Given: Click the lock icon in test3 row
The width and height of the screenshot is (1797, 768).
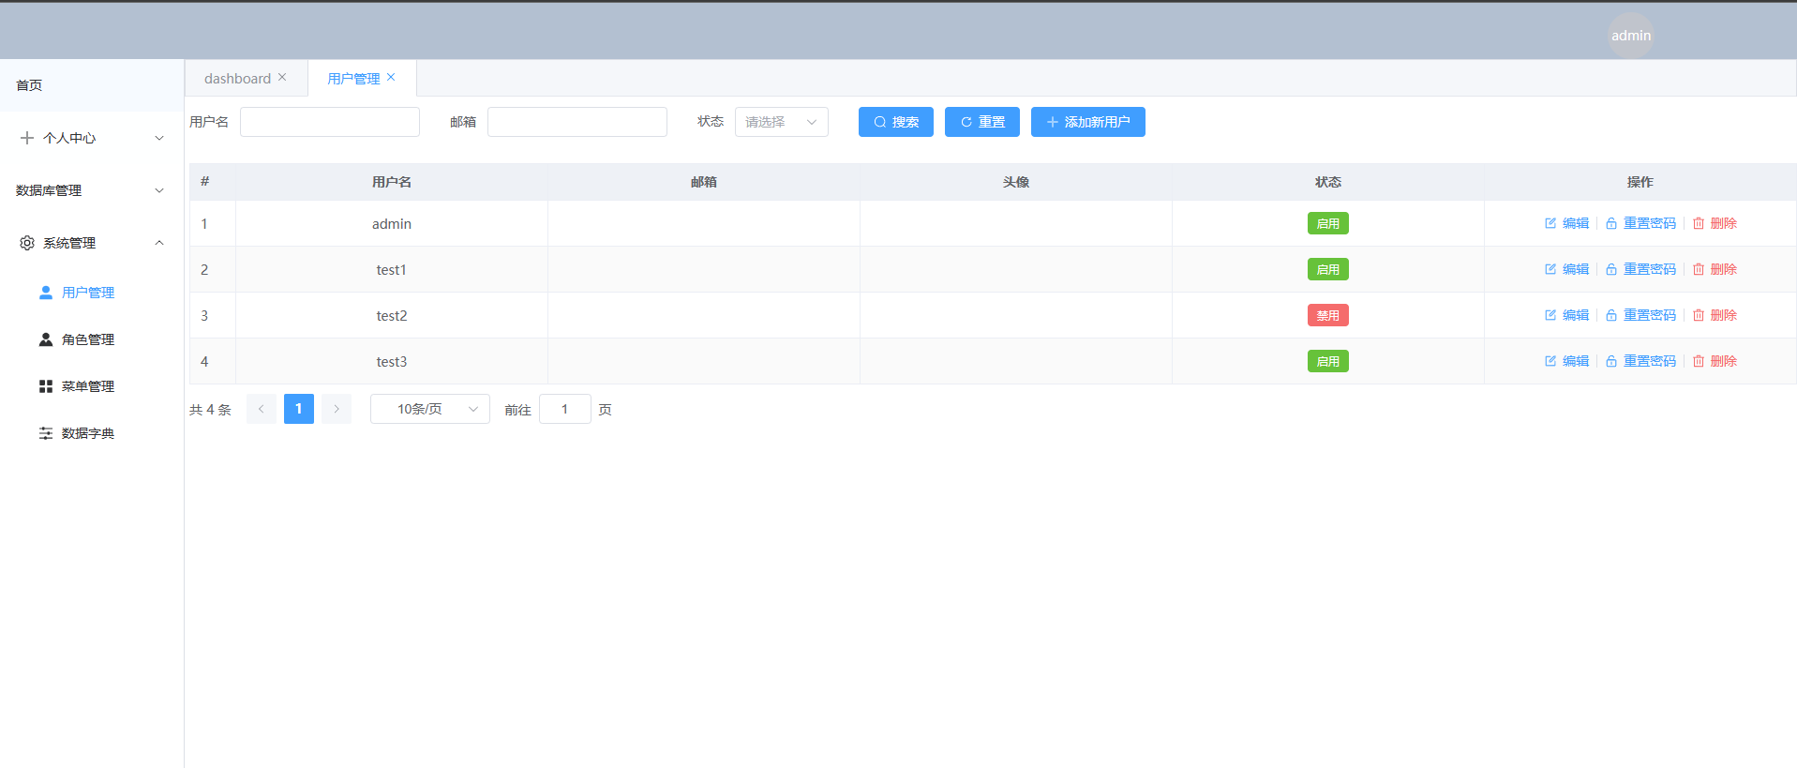Looking at the screenshot, I should pyautogui.click(x=1611, y=361).
